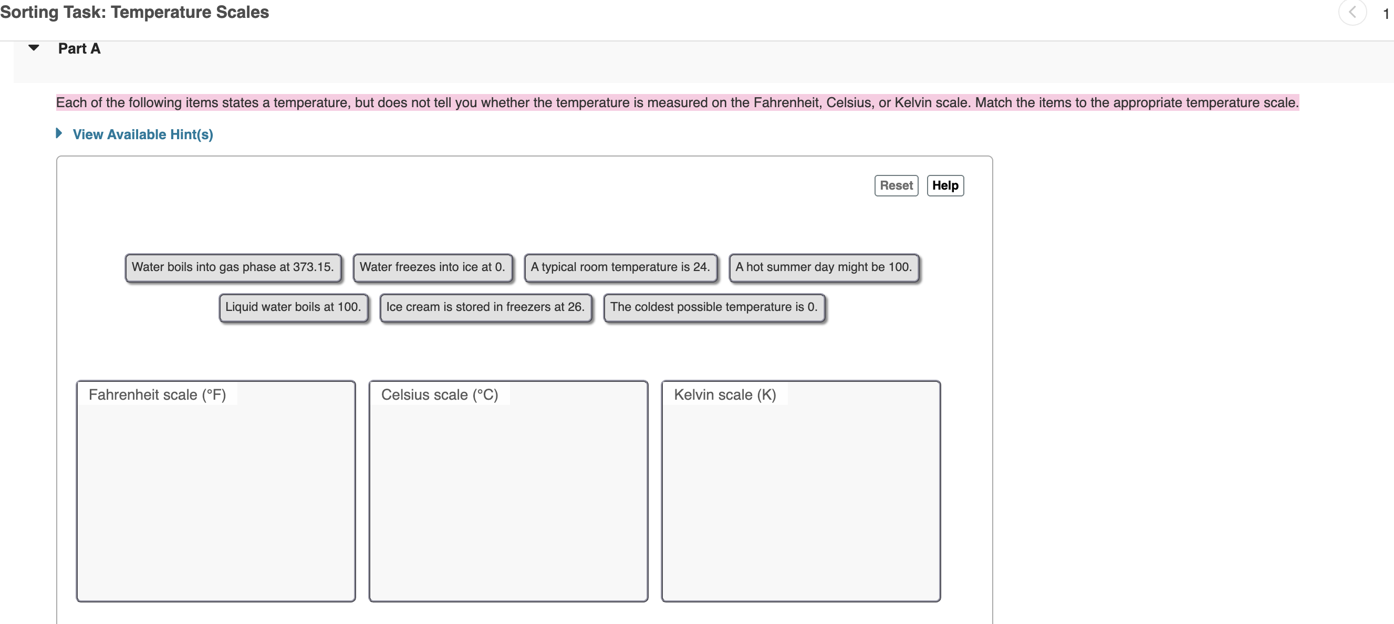Open the View Available Hint(s) link
This screenshot has height=624, width=1394.
tap(143, 134)
